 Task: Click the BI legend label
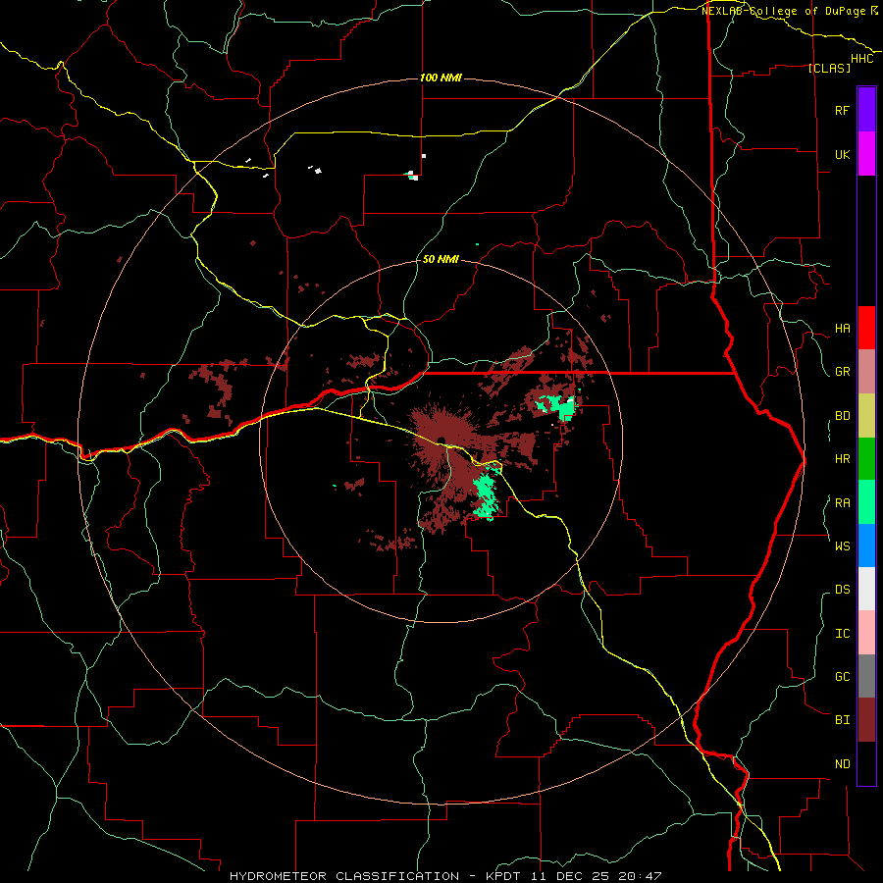click(x=842, y=720)
